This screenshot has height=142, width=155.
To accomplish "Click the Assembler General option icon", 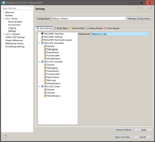I will click(x=45, y=46).
